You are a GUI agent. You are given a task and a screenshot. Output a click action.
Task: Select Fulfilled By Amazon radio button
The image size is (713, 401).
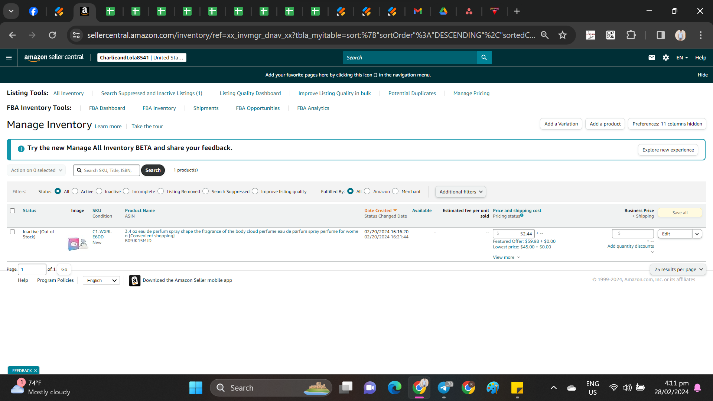[x=367, y=191]
